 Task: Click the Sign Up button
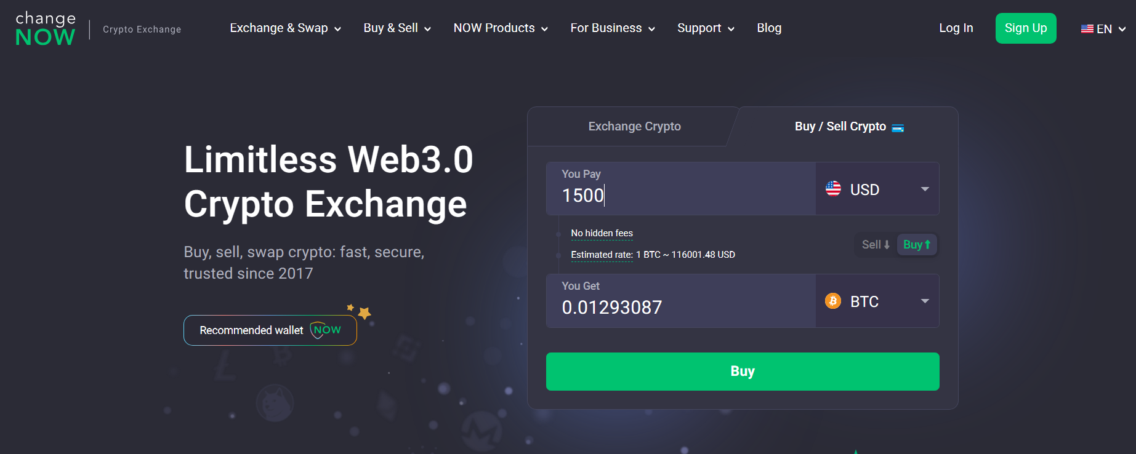pyautogui.click(x=1026, y=28)
